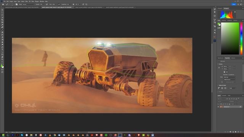244x137 pixels.
Task: Open File Explorer from the taskbar
Action: [x=31, y=135]
